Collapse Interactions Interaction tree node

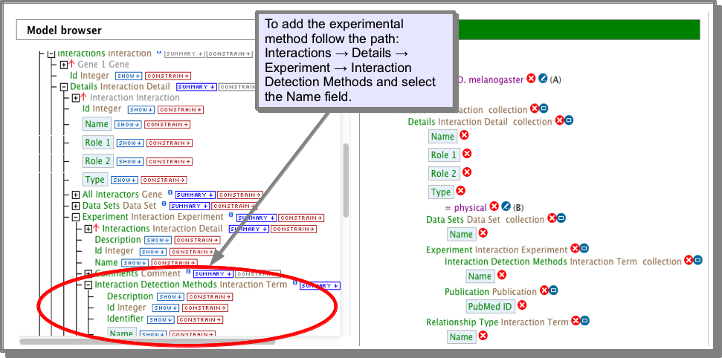click(51, 53)
